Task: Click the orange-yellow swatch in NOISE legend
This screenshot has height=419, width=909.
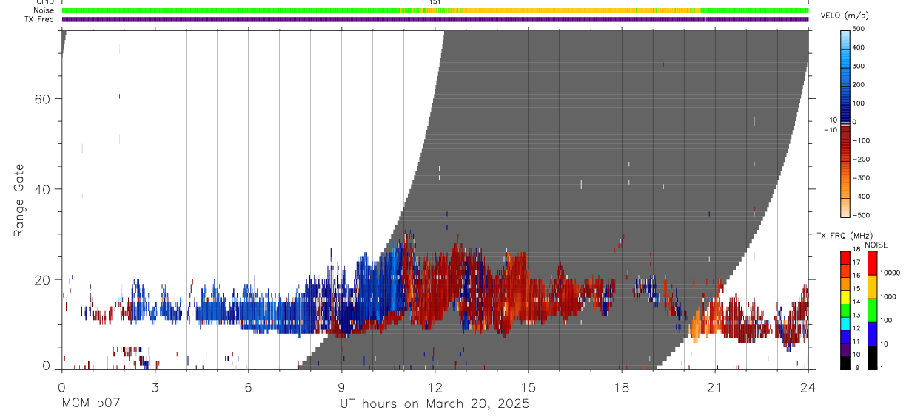Action: point(872,287)
